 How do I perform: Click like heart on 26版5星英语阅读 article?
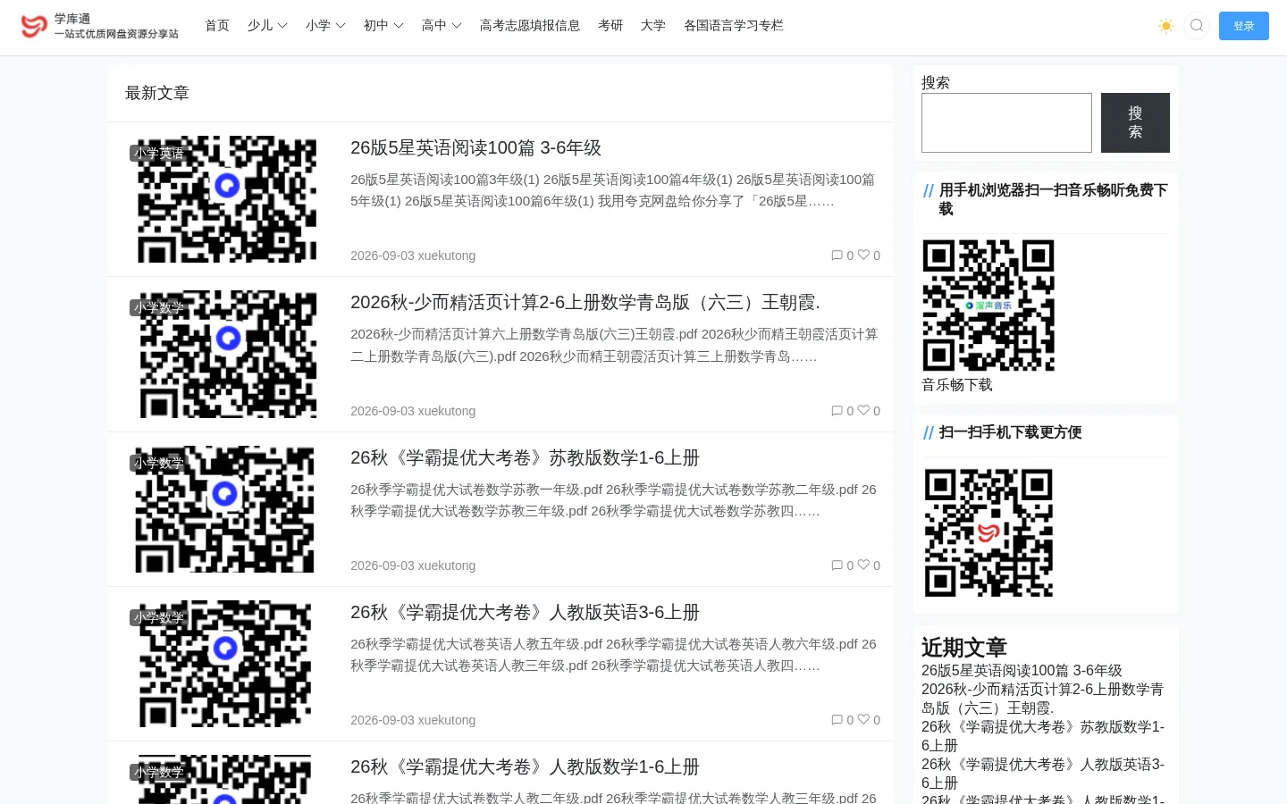point(863,255)
